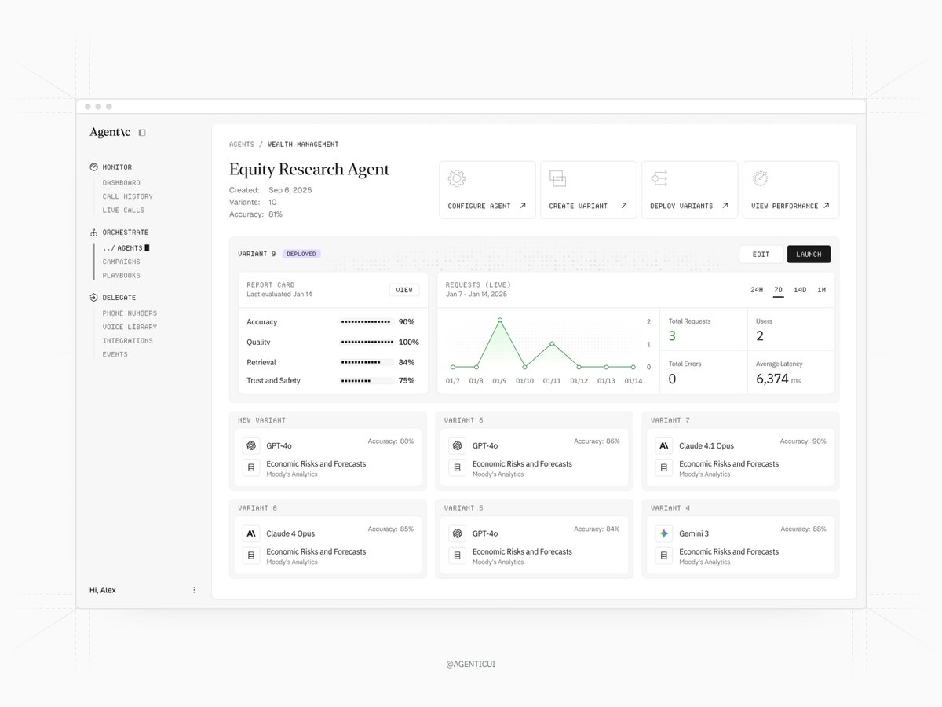Open Live Calls page
The image size is (942, 707).
[123, 211]
